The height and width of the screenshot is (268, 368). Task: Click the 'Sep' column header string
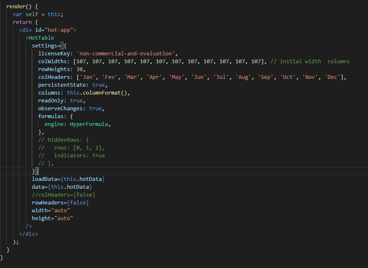pyautogui.click(x=266, y=77)
